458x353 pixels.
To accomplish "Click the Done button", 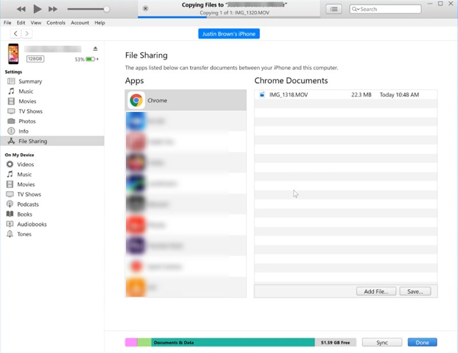I will click(423, 342).
